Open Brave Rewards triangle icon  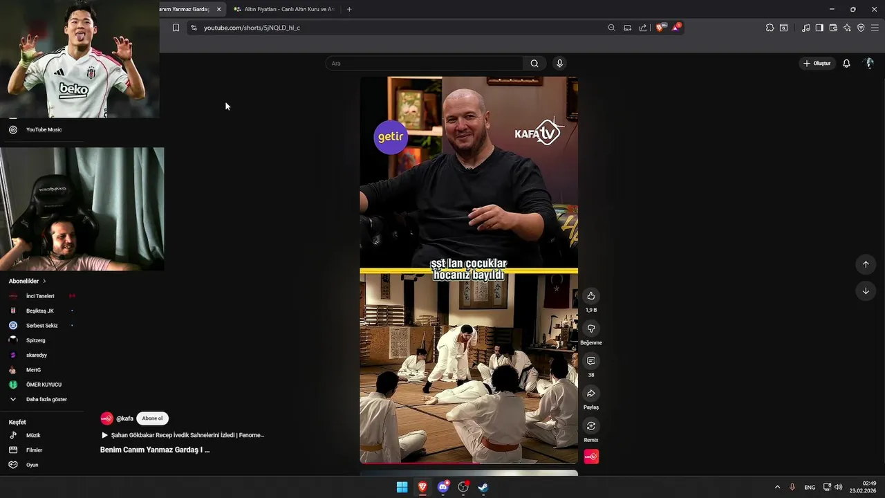coord(676,28)
